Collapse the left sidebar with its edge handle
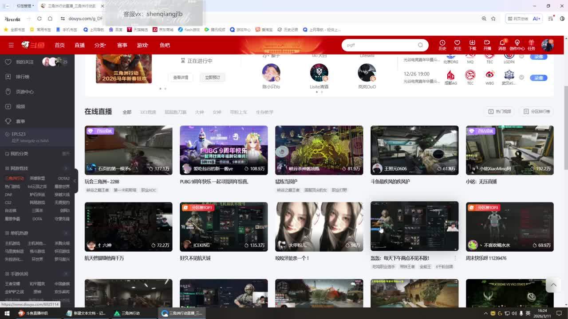 click(x=75, y=180)
